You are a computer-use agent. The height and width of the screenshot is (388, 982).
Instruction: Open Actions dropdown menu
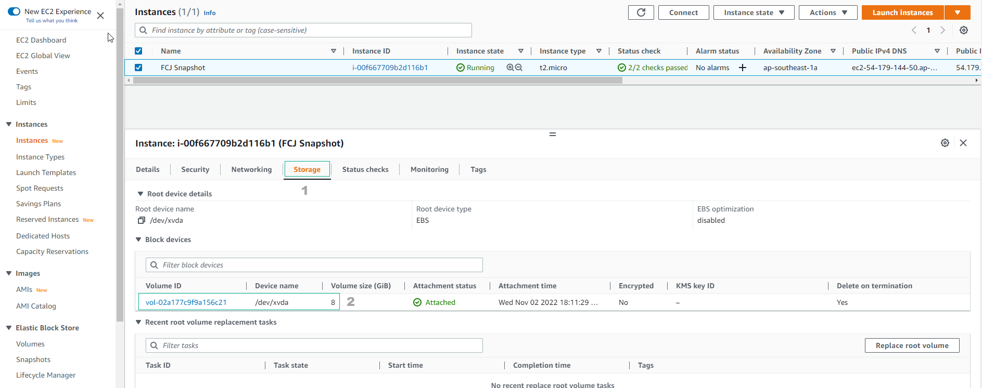828,12
